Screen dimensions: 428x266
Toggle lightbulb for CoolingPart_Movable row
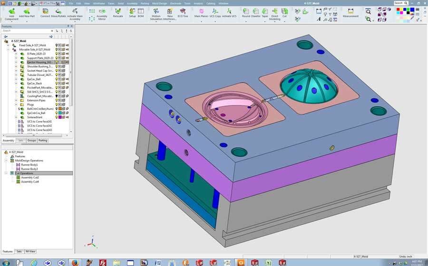(57, 96)
